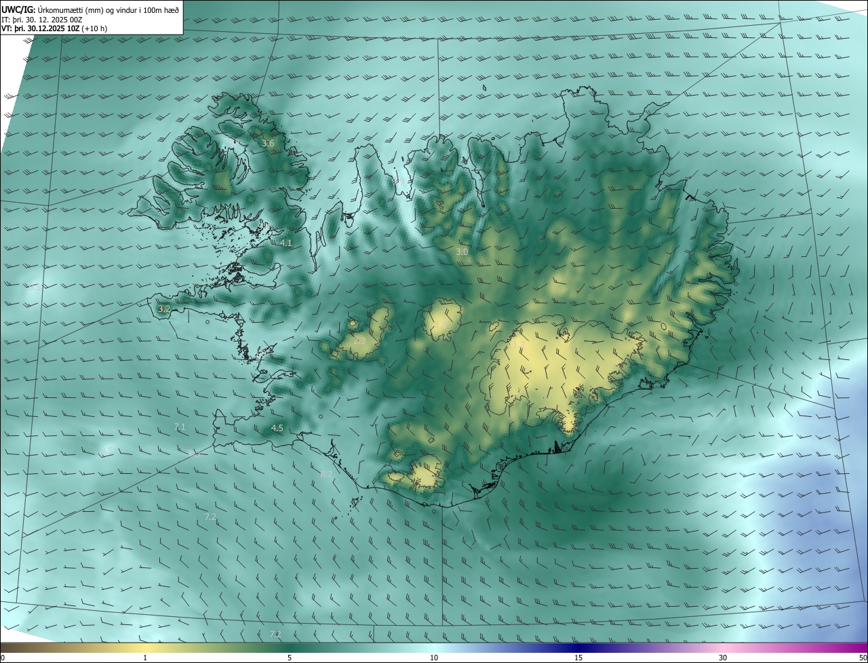
Task: Click the 3.0 value label on the map
Action: click(x=462, y=252)
